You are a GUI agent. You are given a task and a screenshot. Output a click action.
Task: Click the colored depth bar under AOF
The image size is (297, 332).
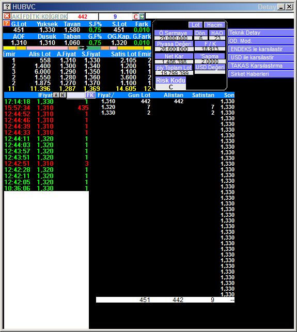point(77,48)
